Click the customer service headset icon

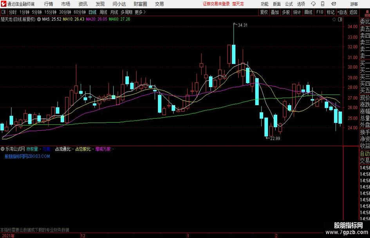coord(313,4)
